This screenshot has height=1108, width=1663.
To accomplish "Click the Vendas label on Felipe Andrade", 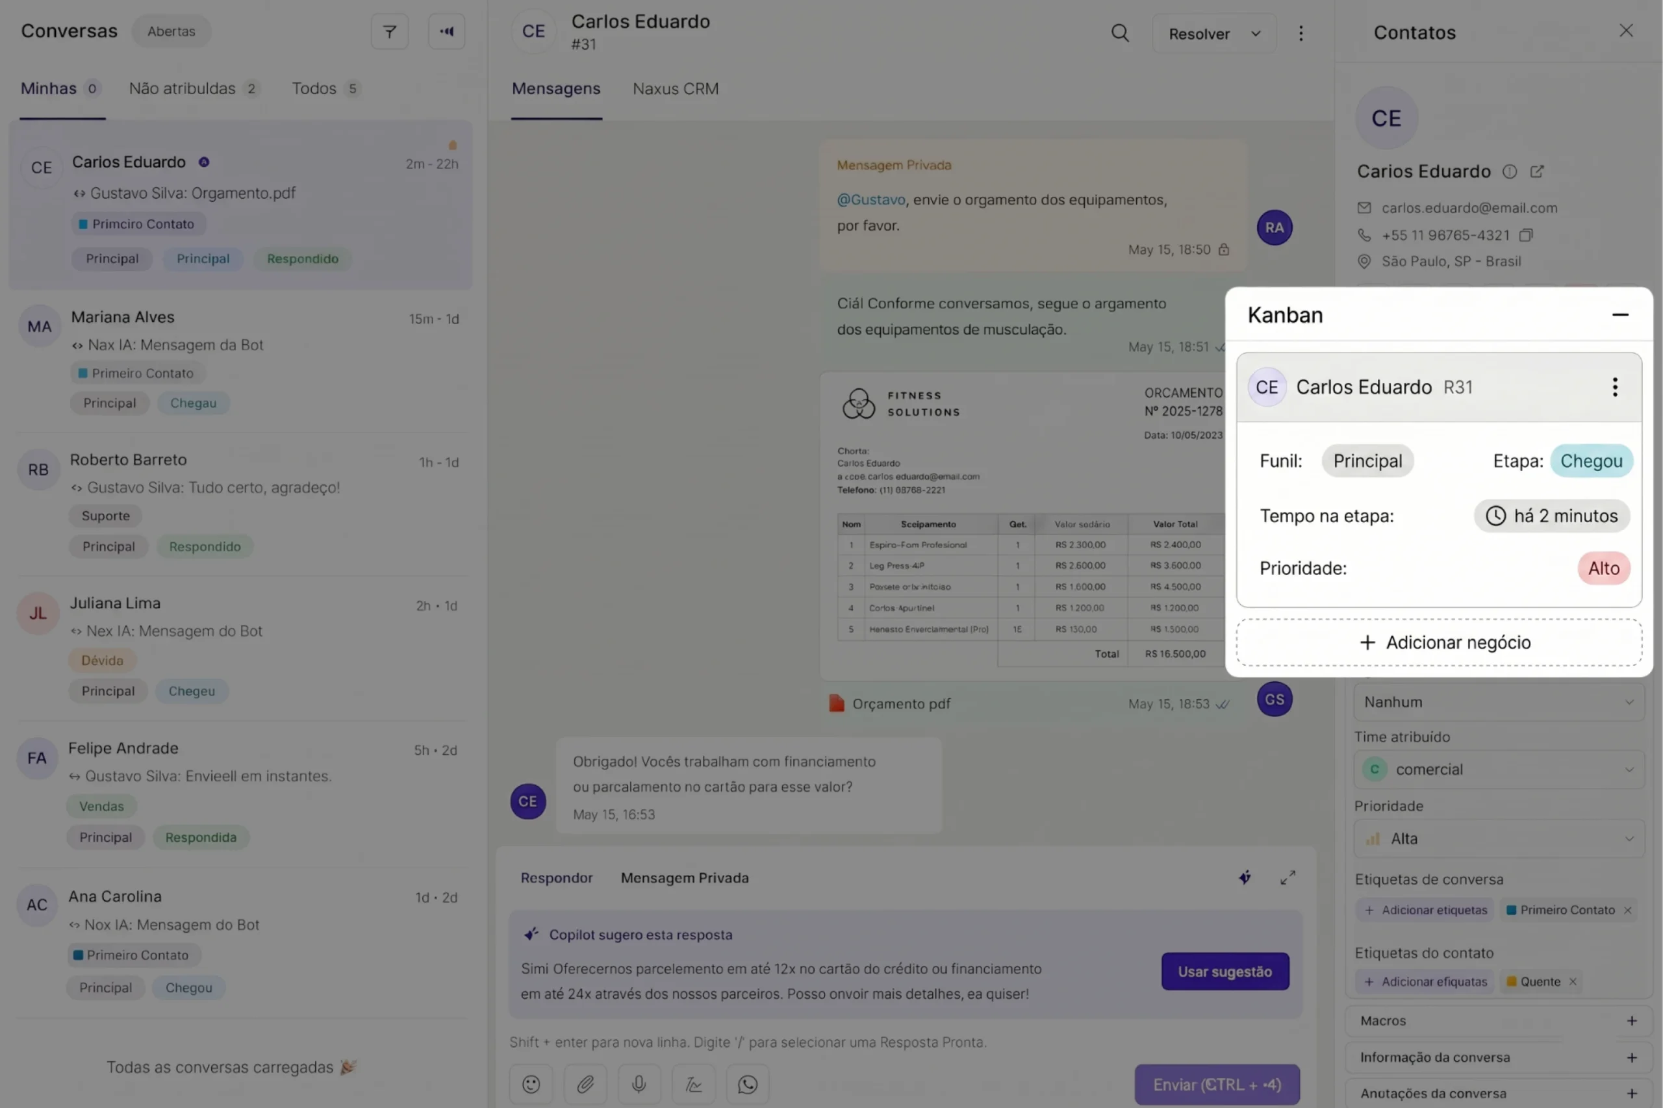I will (x=102, y=806).
